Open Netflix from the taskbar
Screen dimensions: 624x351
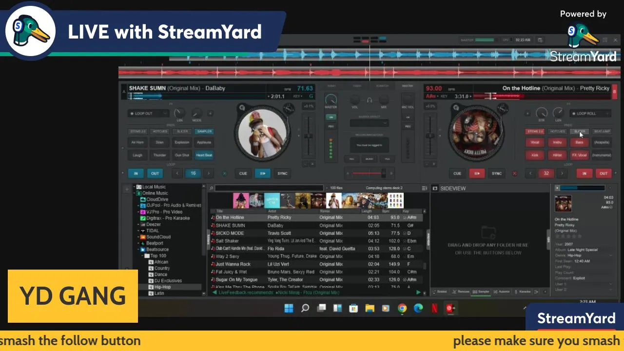pos(434,308)
